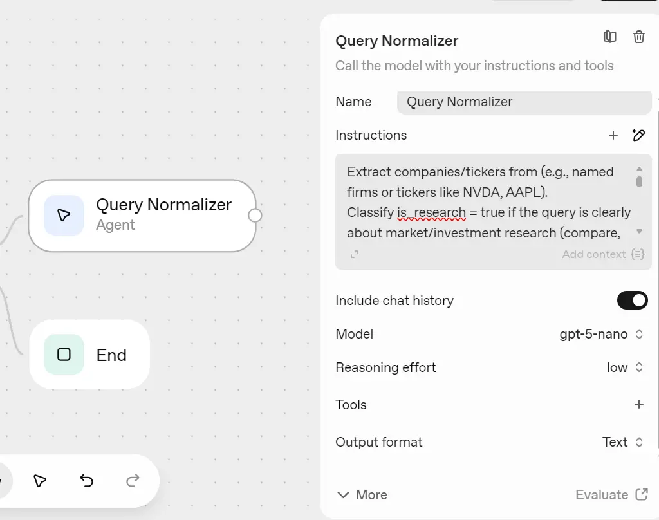
Task: Open Evaluate in a new window
Action: (611, 494)
